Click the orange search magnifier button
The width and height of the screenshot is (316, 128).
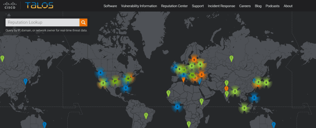83,22
